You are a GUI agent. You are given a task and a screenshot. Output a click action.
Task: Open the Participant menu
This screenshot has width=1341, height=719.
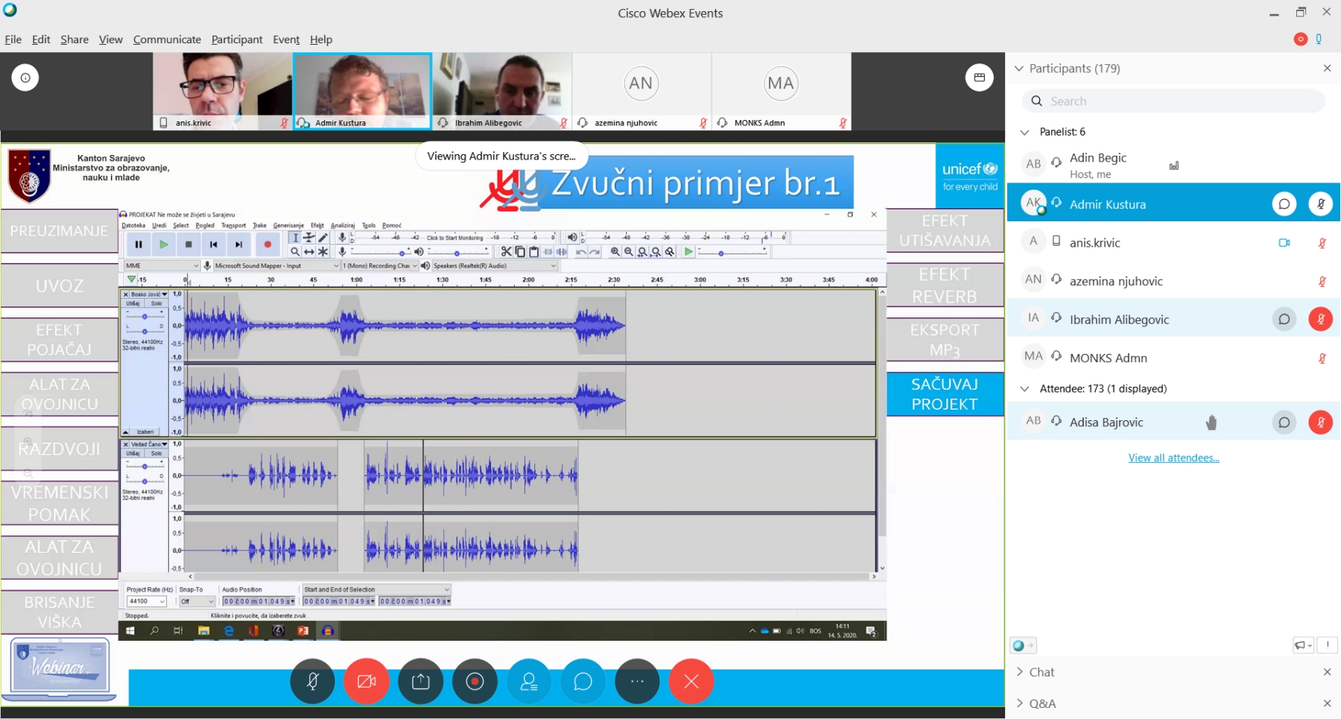[x=237, y=39]
